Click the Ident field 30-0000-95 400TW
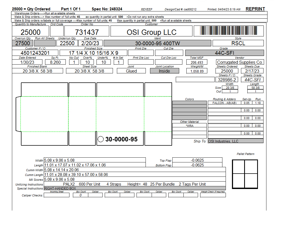281x227 pixels. tap(157, 43)
